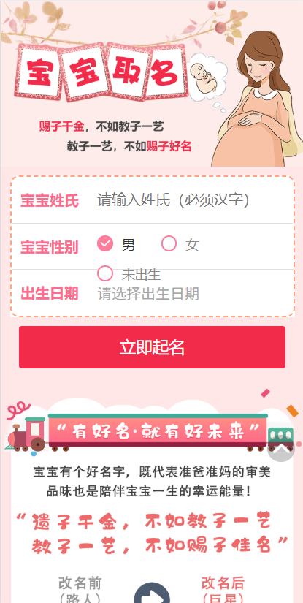303x603 pixels.
Task: Click the dark arrow icon between 改名前 and 改名后
Action: [152, 593]
